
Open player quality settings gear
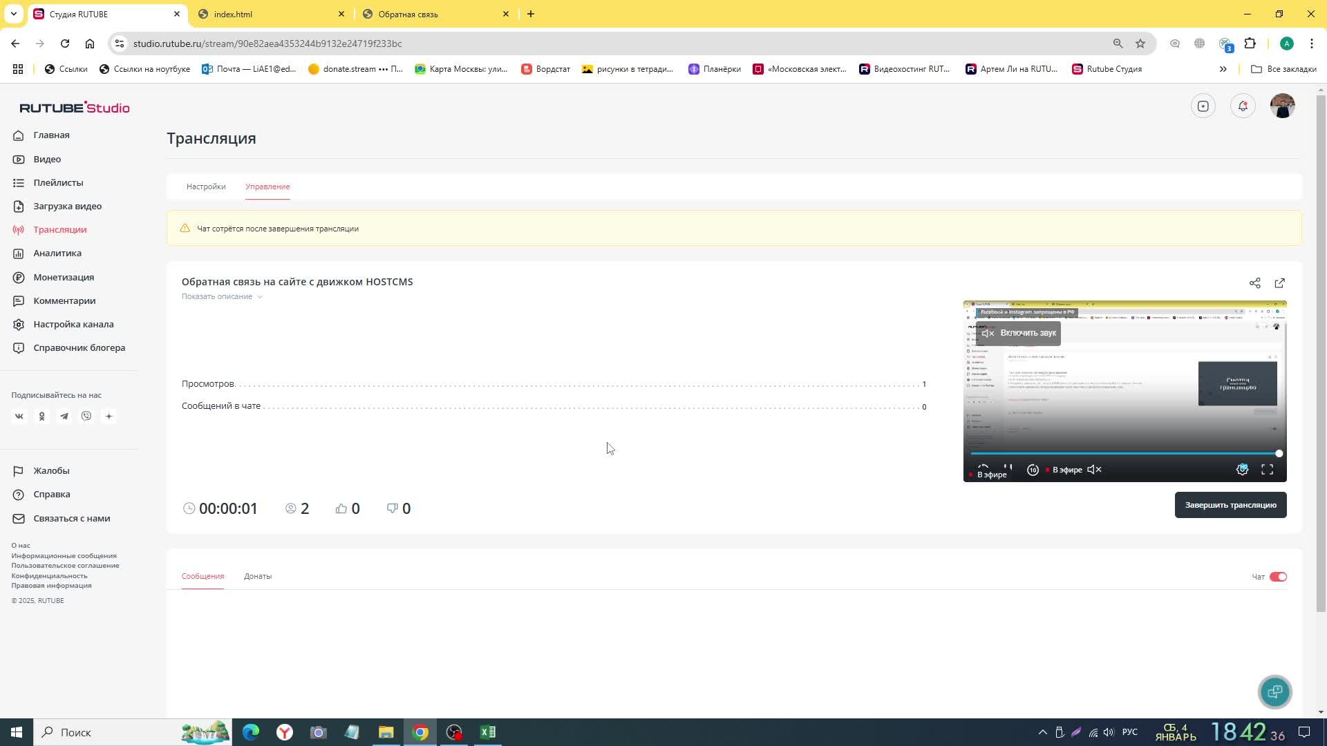(1242, 470)
